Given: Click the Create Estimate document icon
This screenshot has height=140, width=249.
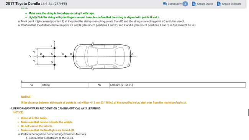Looking at the screenshot, I should pos(219,4).
